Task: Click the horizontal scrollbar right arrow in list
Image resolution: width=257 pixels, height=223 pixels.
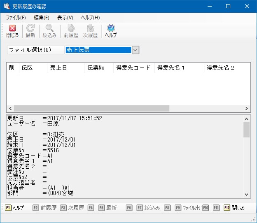Action: (247, 109)
